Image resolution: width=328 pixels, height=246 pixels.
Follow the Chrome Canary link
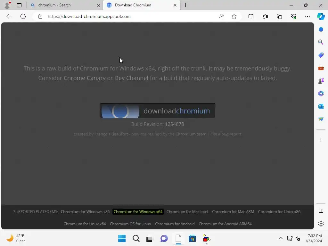pos(85,78)
